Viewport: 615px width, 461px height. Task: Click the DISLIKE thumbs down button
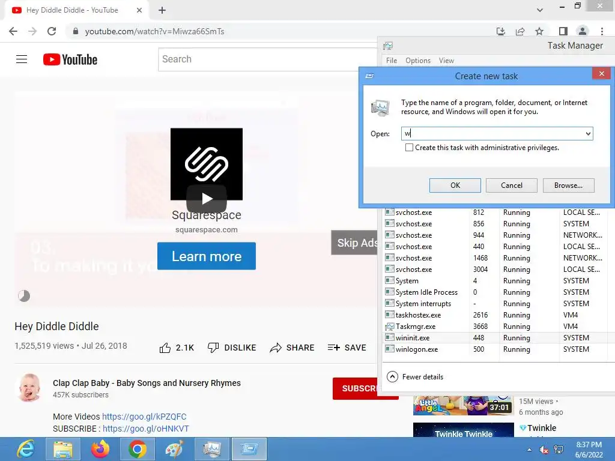click(x=232, y=348)
